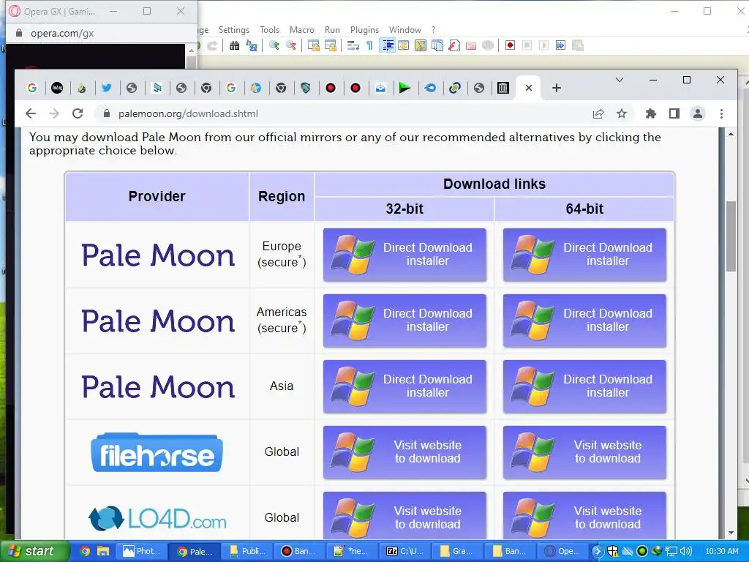Click the Windows start button

[x=34, y=552]
